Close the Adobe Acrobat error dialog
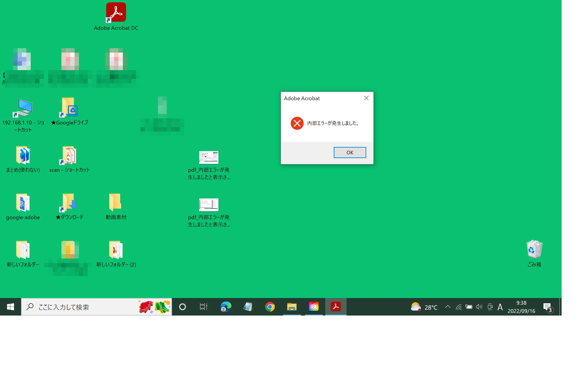 coord(366,98)
